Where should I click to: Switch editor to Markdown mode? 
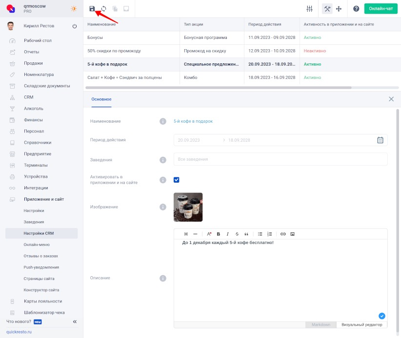tap(321, 324)
